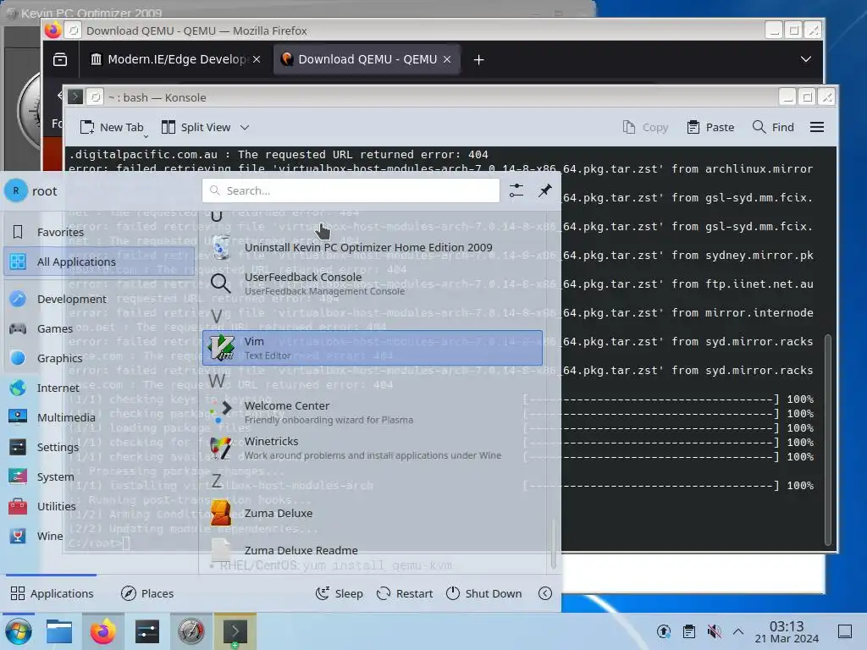Open Konsole hamburger menu
867x650 pixels.
817,127
